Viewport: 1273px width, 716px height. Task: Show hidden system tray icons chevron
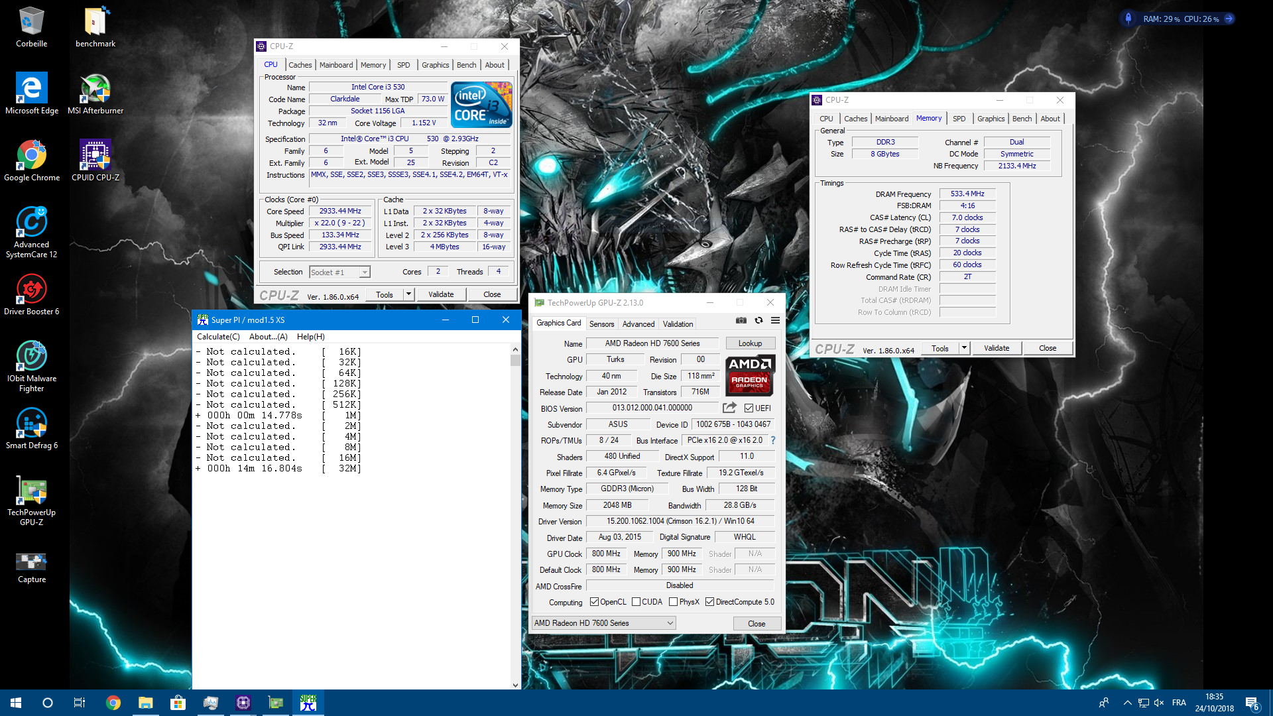pyautogui.click(x=1127, y=703)
